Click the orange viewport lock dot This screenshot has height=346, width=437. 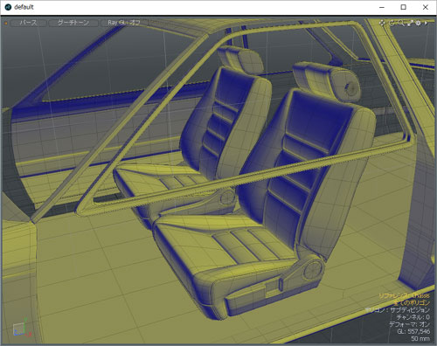[5, 23]
